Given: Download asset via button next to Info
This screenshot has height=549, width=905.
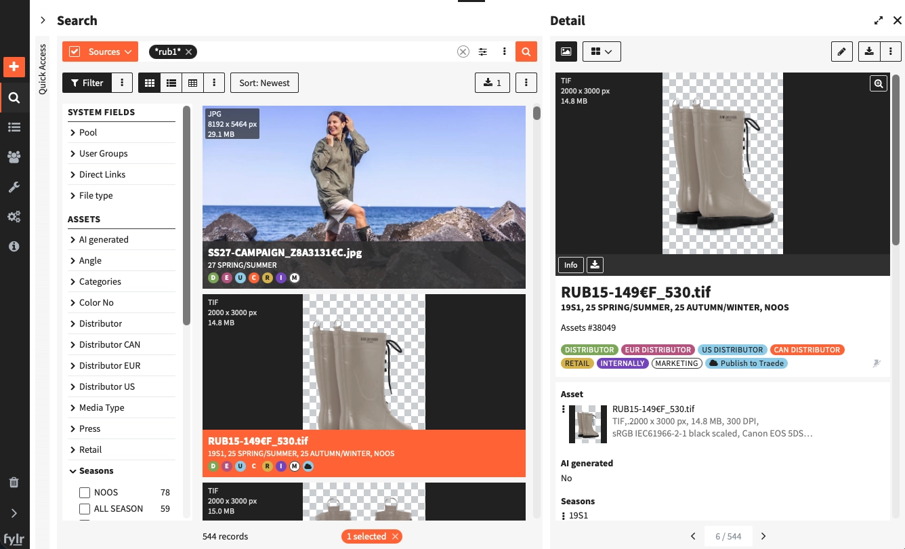Looking at the screenshot, I should (595, 264).
